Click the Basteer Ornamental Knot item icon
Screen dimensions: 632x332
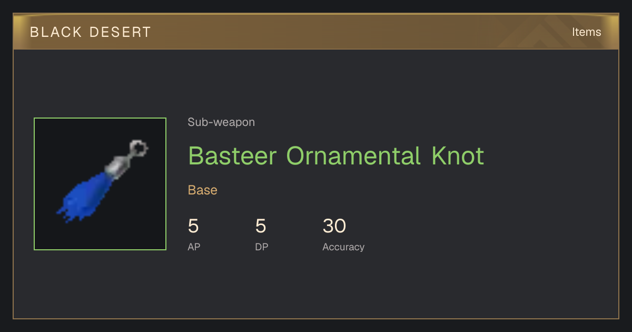[100, 184]
